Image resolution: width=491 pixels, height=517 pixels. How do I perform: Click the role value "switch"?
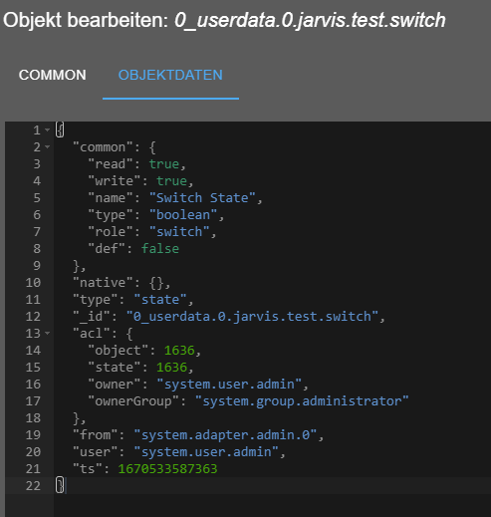[x=179, y=232]
